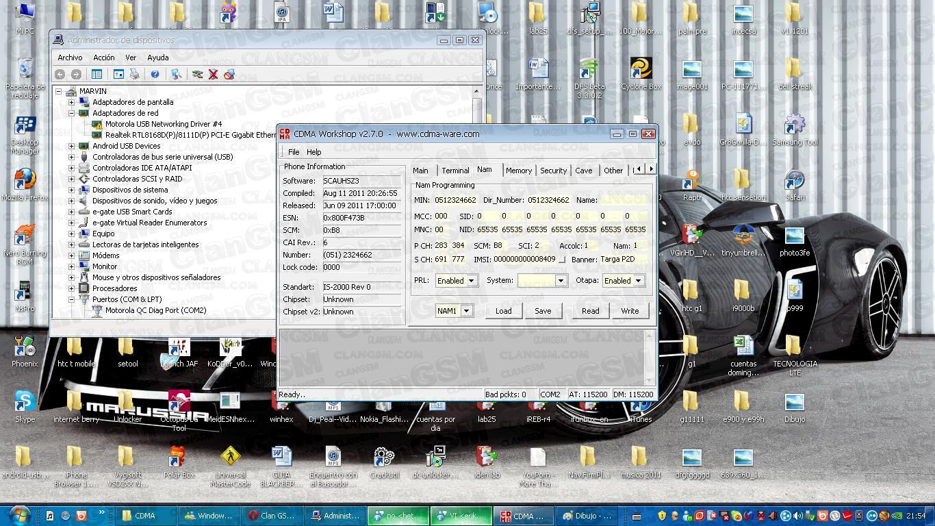The image size is (935, 526).
Task: Switch to Main tab in CDMA Workshop
Action: (x=420, y=171)
